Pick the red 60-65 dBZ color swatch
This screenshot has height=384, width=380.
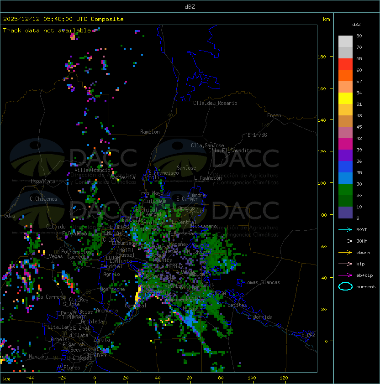point(345,64)
